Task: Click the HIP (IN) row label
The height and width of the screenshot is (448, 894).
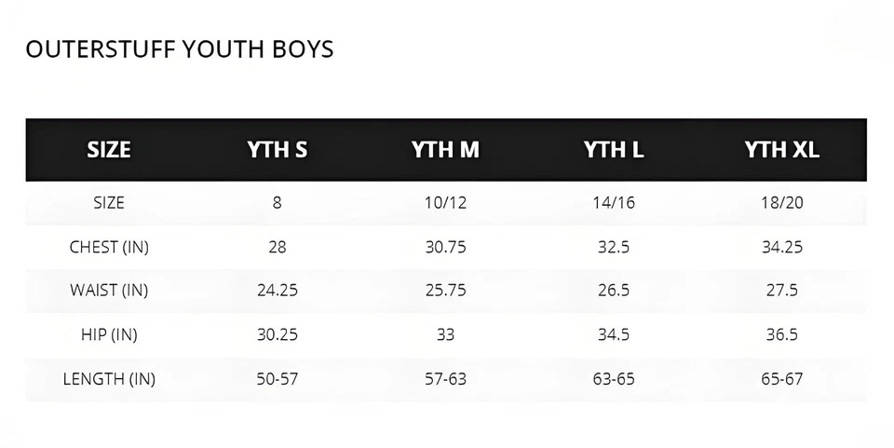Action: point(109,334)
